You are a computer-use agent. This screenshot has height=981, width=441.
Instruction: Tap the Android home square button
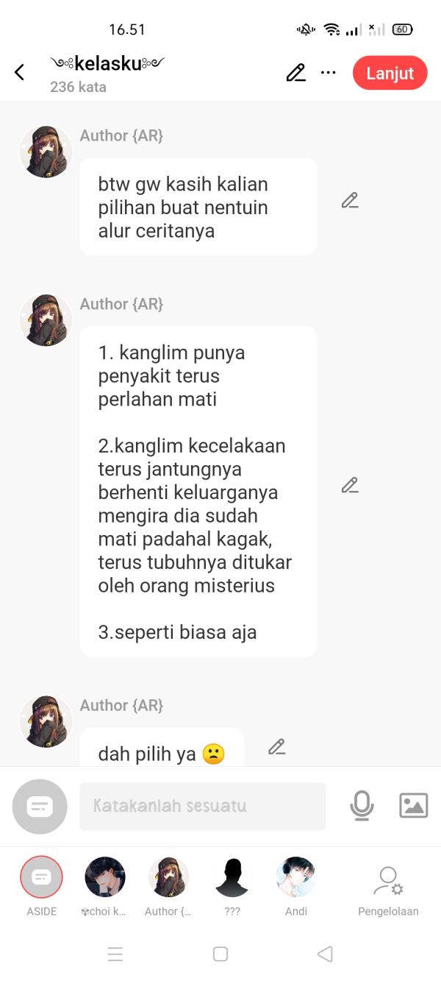click(x=220, y=954)
